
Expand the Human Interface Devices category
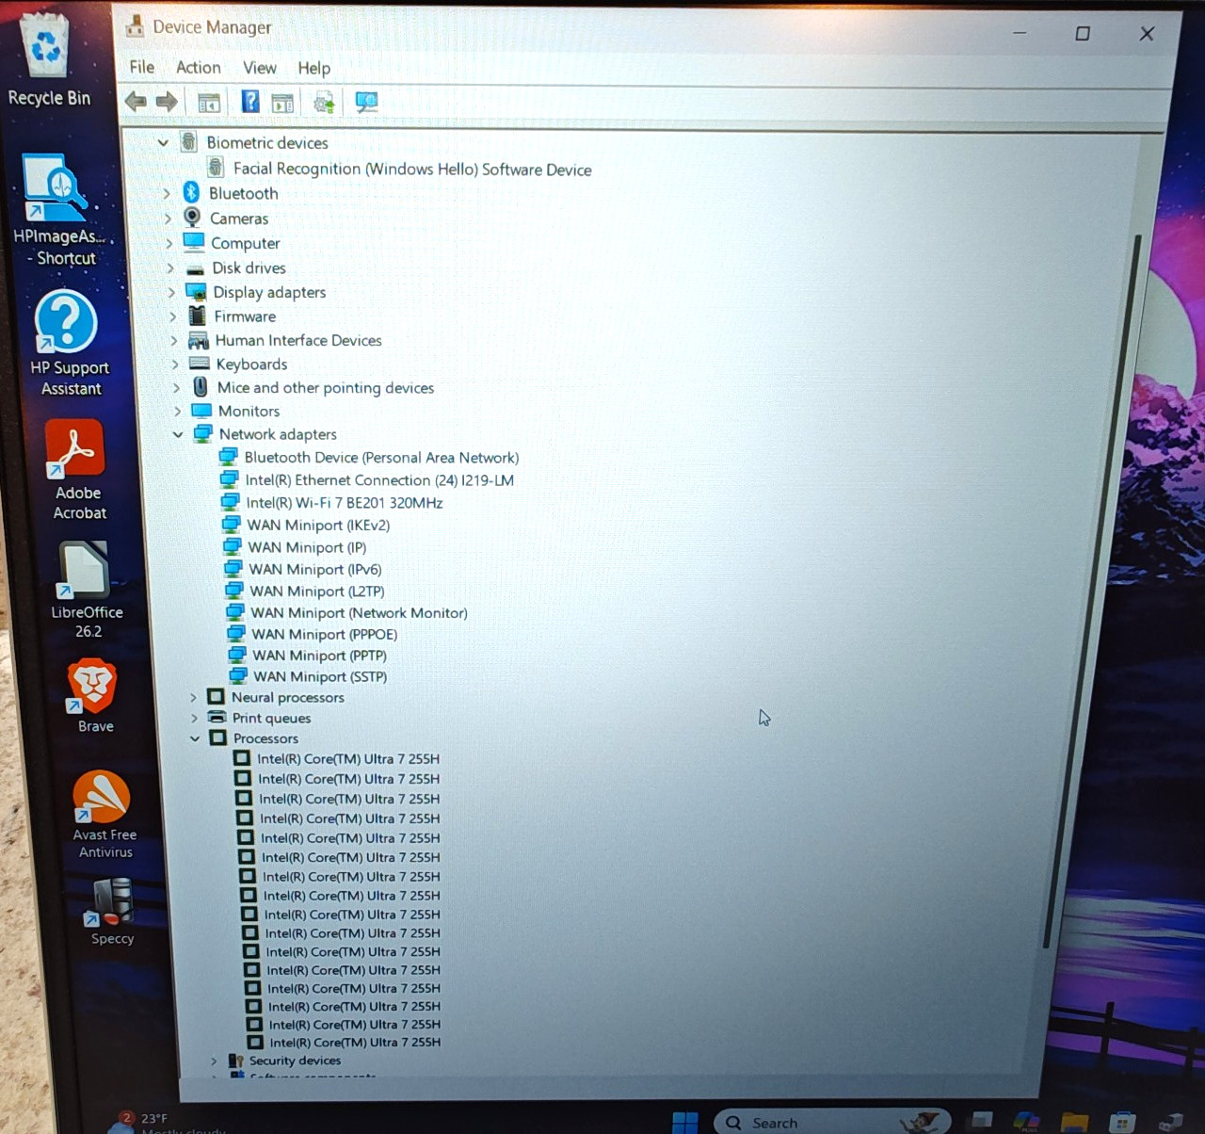point(174,340)
